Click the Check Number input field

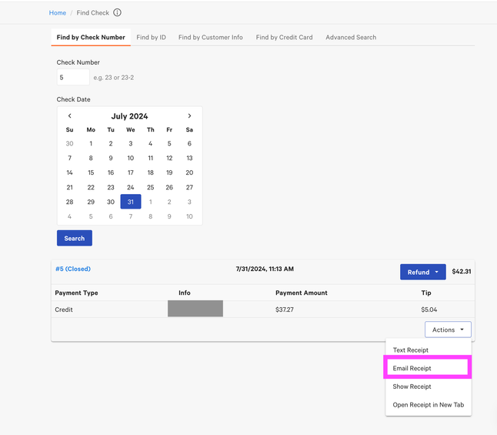pos(73,78)
